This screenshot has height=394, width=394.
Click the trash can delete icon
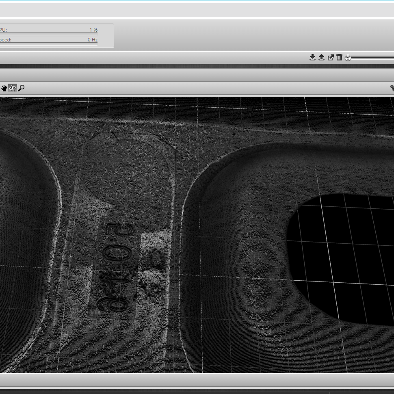point(339,58)
